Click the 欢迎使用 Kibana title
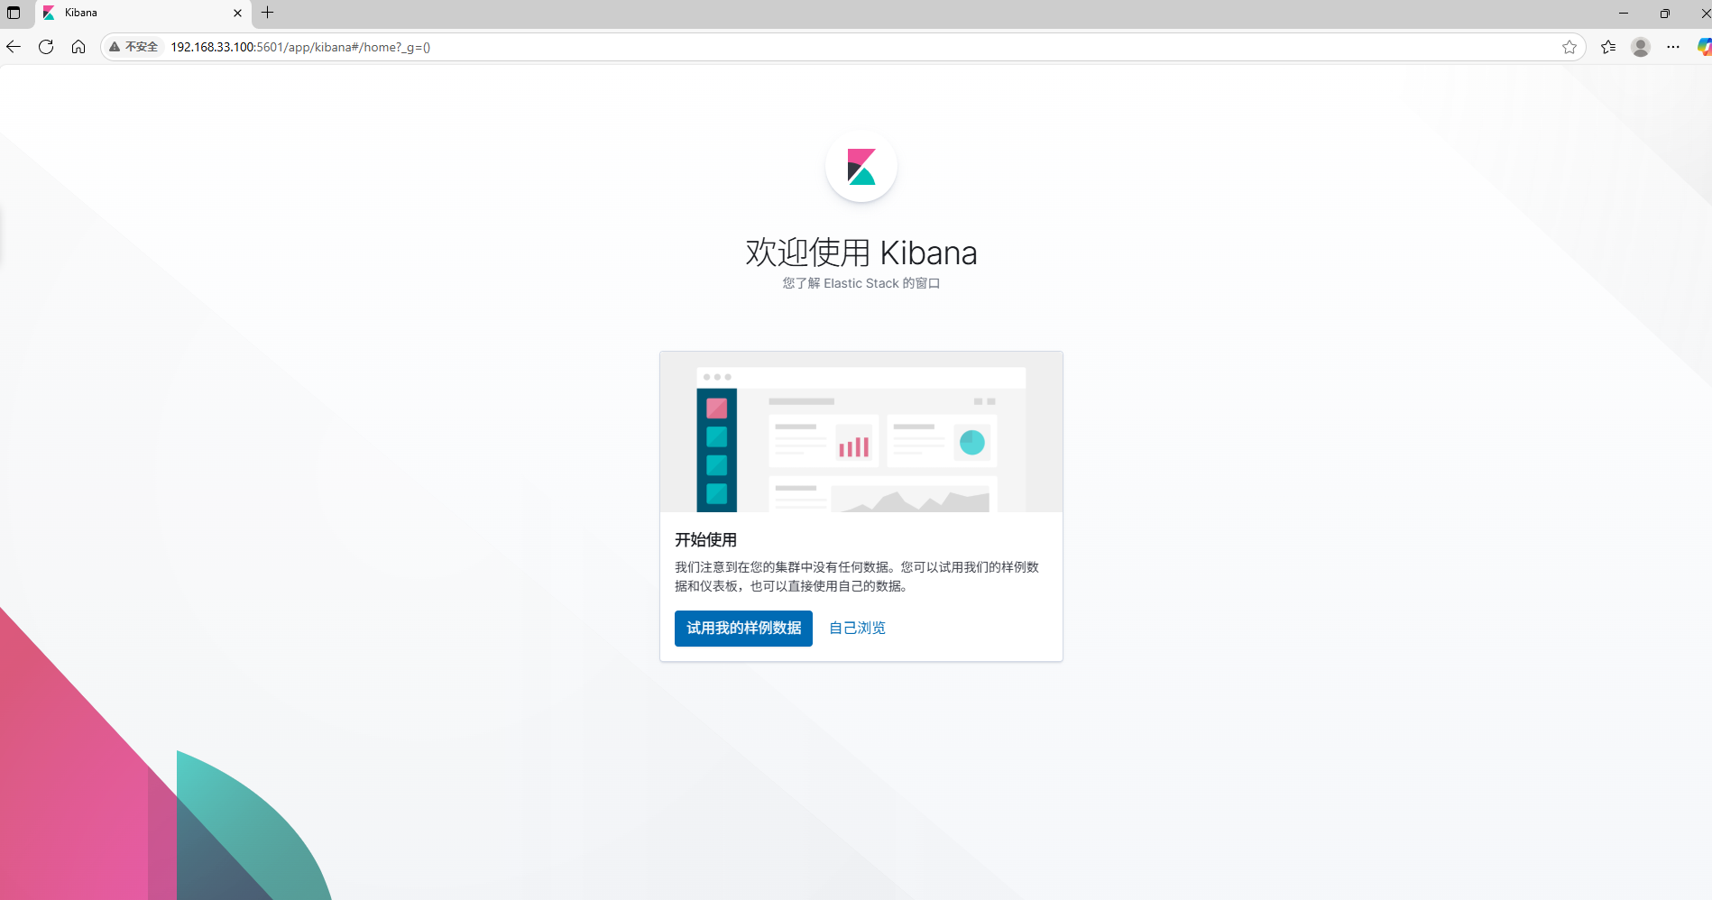 pos(861,253)
